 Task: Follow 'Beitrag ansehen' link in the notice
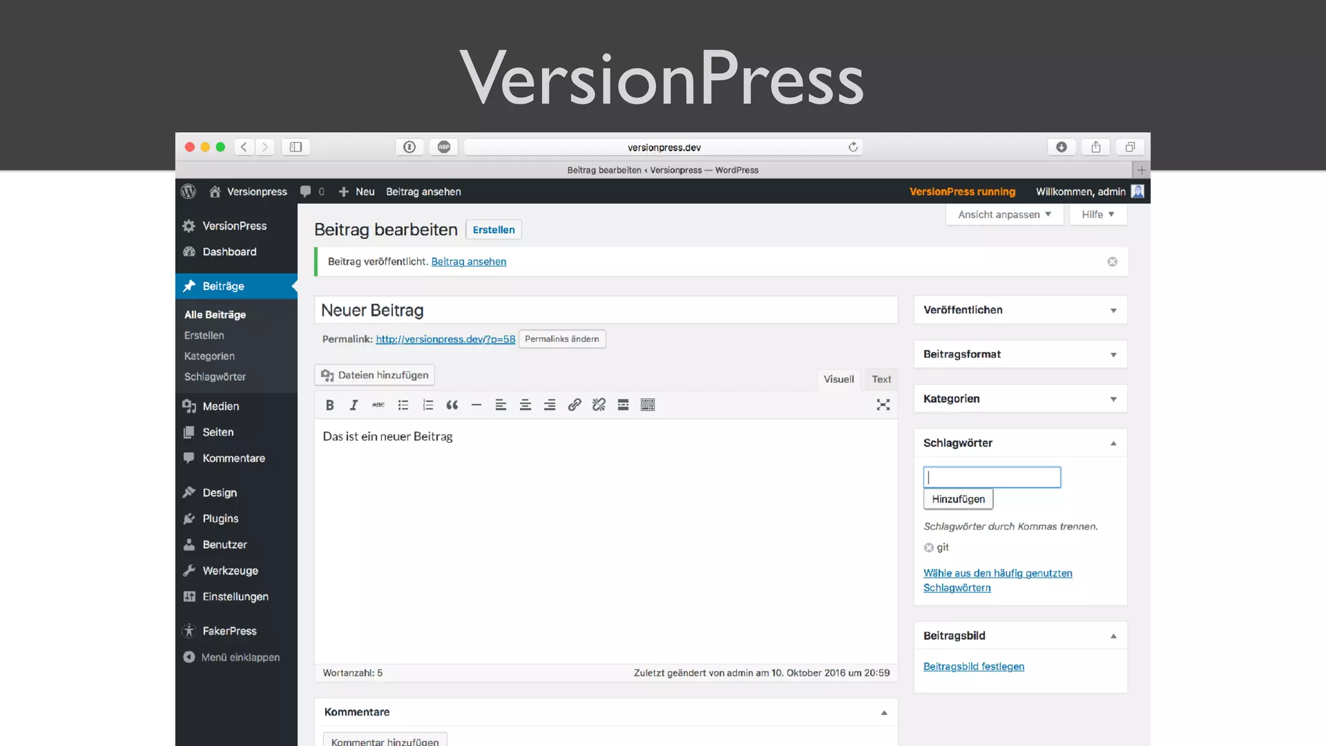point(469,262)
